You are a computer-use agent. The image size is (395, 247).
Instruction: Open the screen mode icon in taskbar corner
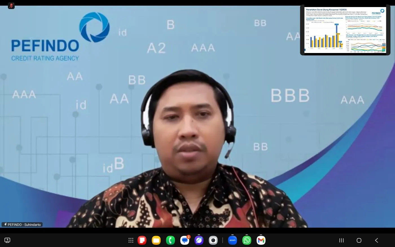(x=7, y=240)
